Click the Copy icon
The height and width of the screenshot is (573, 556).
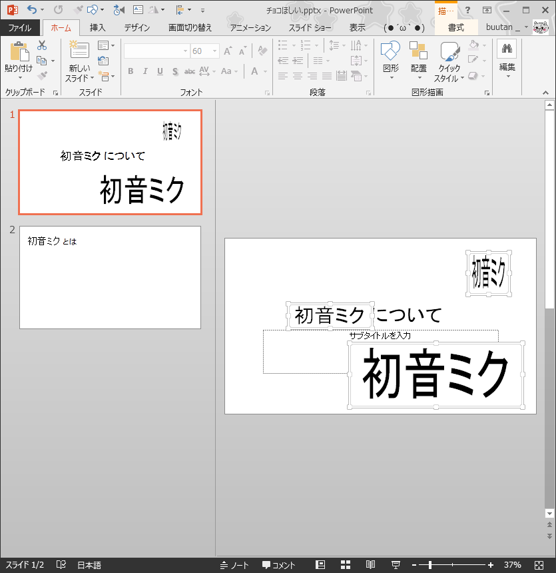point(42,61)
